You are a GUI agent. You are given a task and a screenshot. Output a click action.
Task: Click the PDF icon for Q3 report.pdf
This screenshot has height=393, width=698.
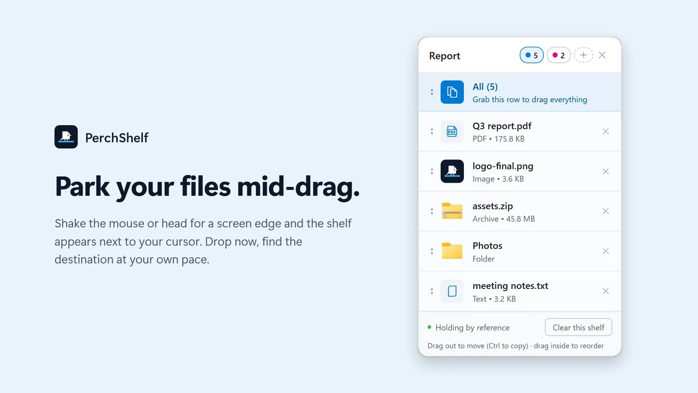[x=452, y=132]
